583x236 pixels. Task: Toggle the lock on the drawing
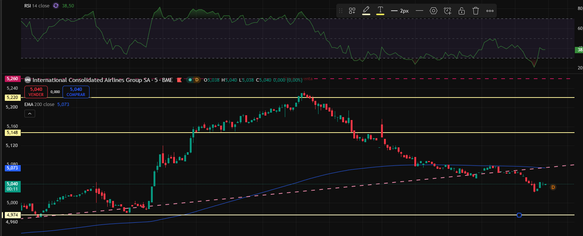pos(462,11)
